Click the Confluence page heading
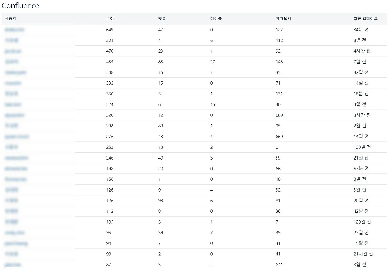The height and width of the screenshot is (270, 387). [x=20, y=6]
